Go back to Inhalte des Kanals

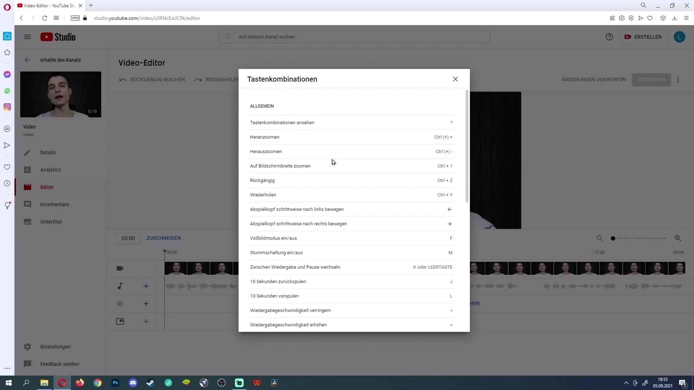tap(27, 60)
